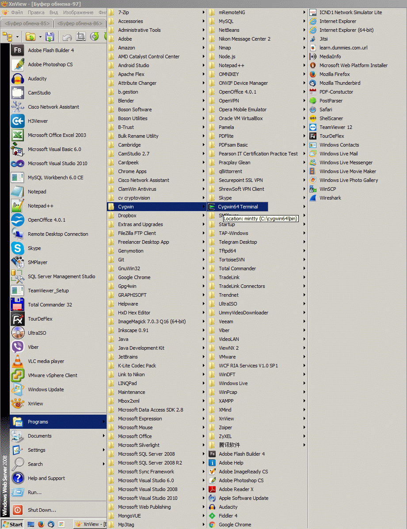Open Notepad++ in the pinned list
407x529 pixels.
tap(58, 206)
